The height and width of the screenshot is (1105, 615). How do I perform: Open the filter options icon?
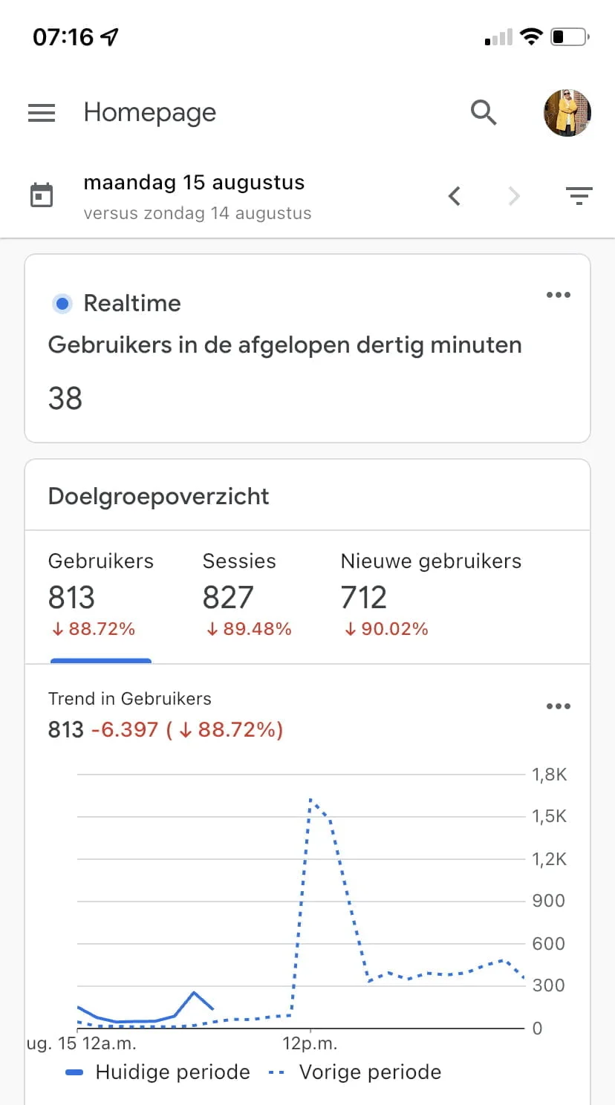click(579, 196)
